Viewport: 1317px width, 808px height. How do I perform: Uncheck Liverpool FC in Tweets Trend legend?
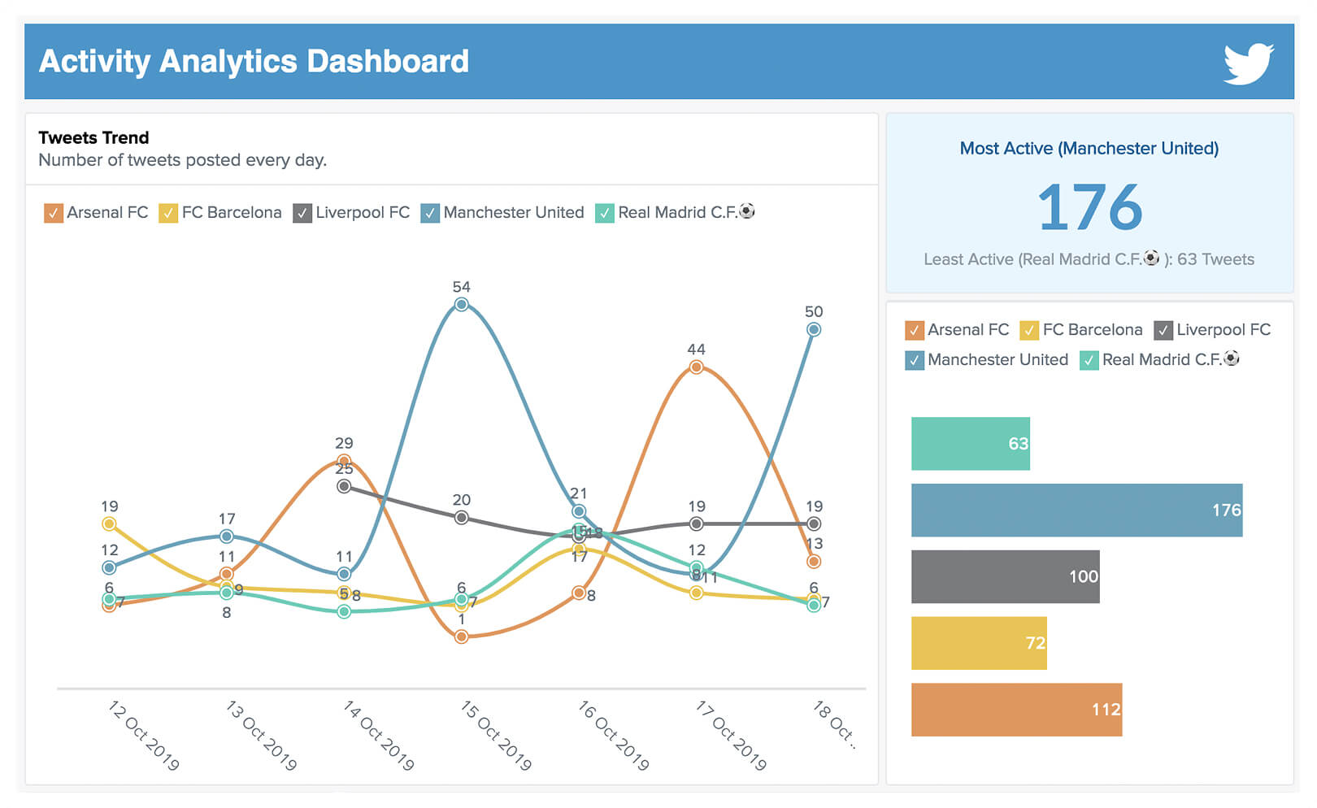point(302,213)
